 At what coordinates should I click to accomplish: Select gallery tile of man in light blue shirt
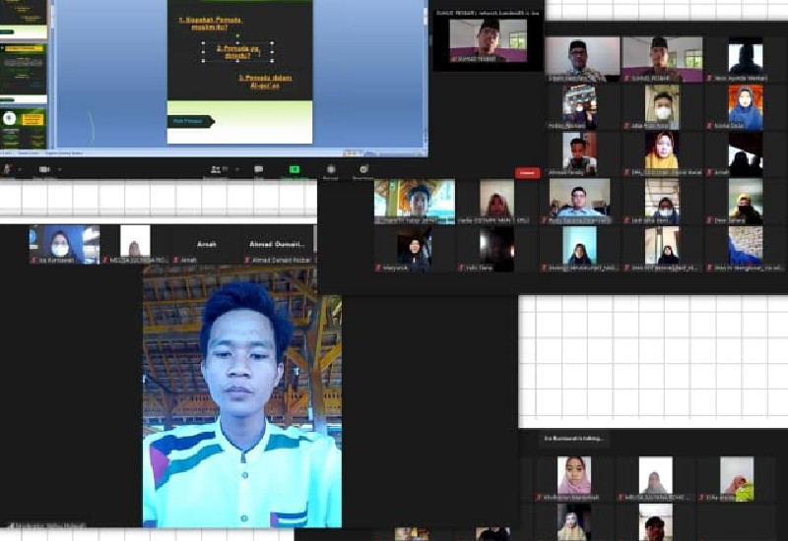(x=579, y=202)
